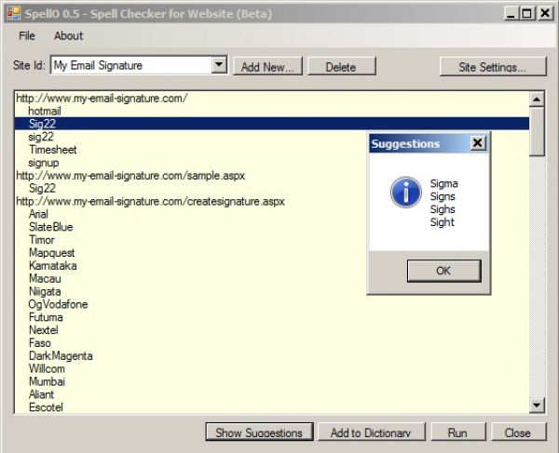Minimize the SpellO window
Image resolution: width=559 pixels, height=453 pixels.
coord(511,14)
